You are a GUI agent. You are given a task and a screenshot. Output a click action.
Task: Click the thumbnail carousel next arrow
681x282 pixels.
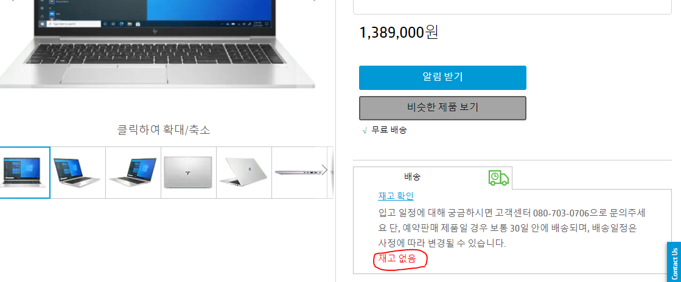[324, 170]
